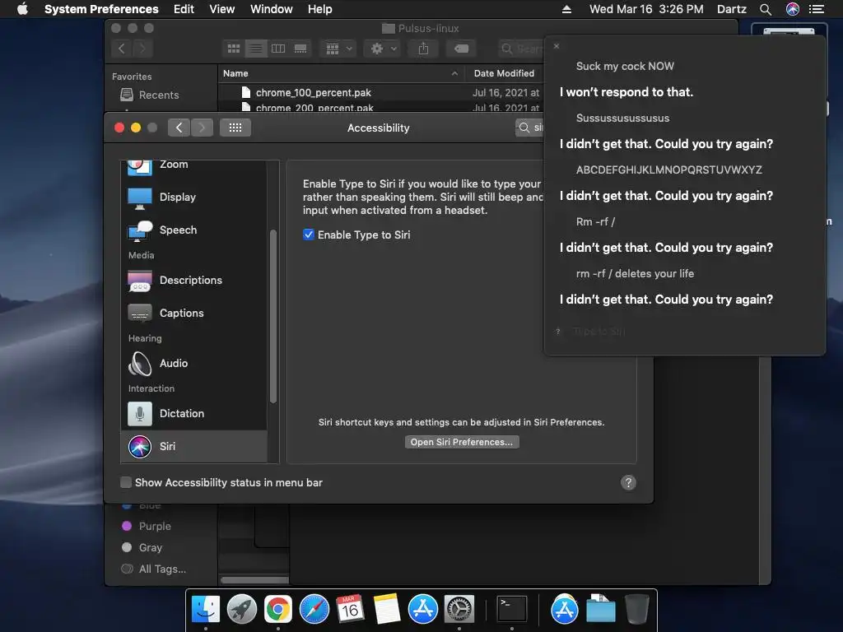
Task: Open Launchpad from the Dock
Action: 242,610
